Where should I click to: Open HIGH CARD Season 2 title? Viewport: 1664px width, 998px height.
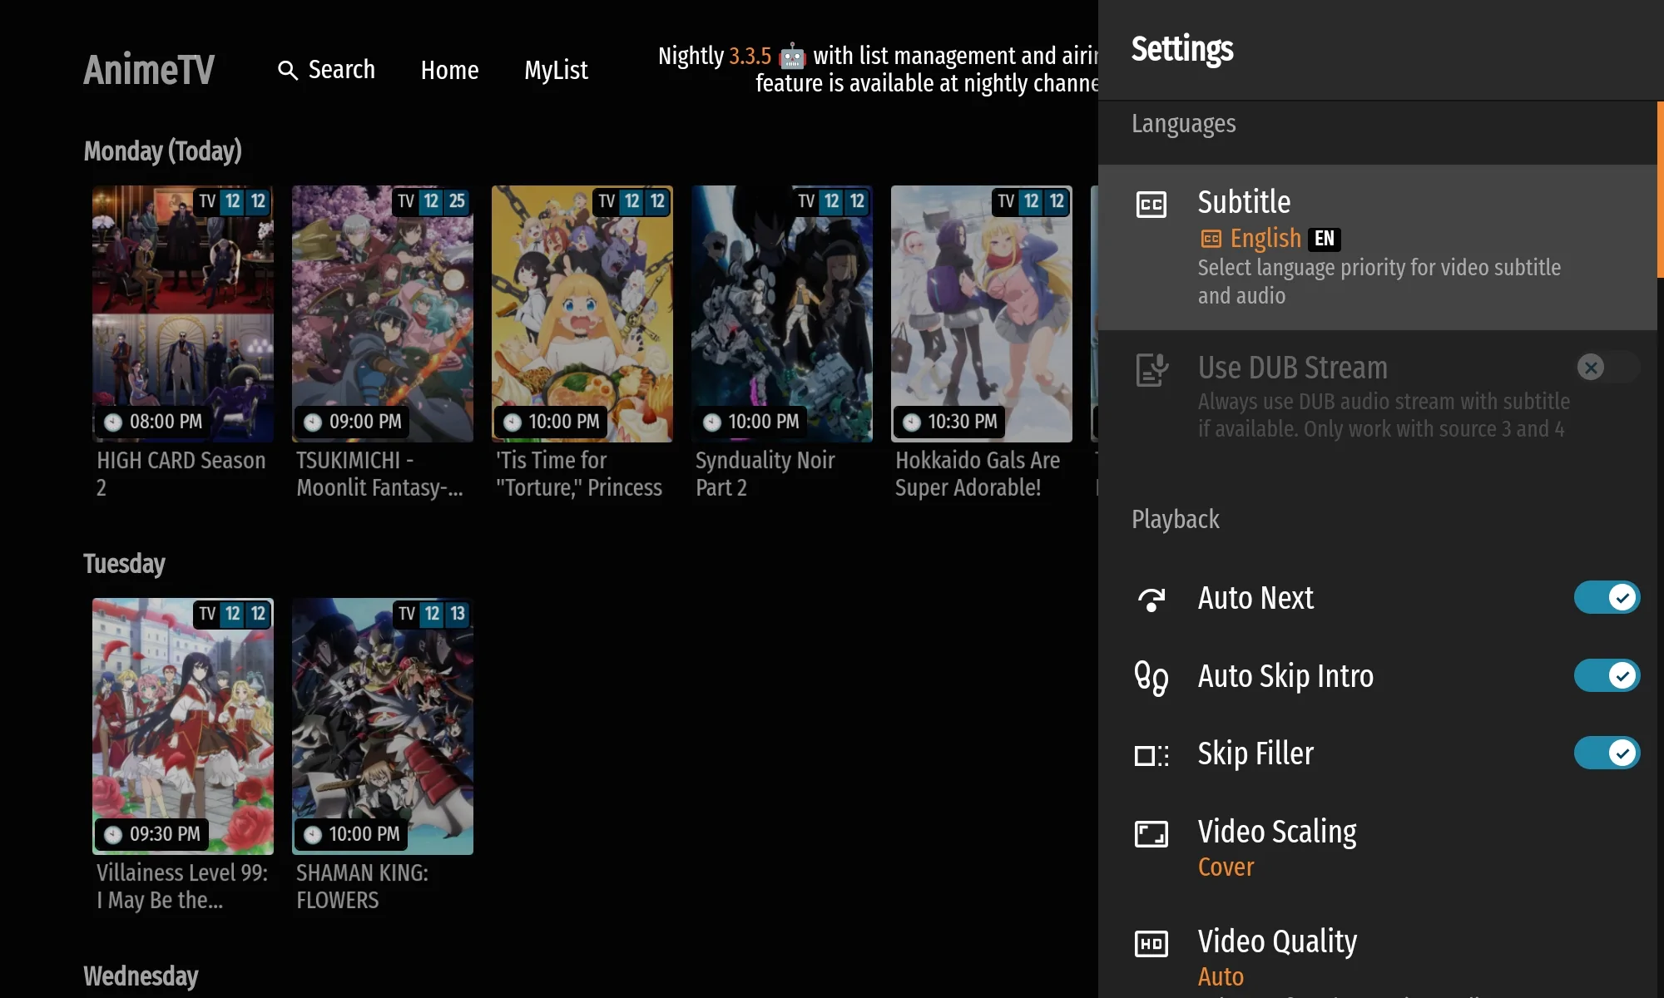pyautogui.click(x=181, y=474)
